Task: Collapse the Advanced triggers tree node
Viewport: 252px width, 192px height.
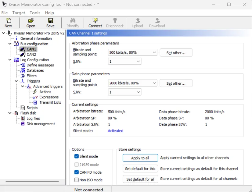Action: tap(23, 86)
